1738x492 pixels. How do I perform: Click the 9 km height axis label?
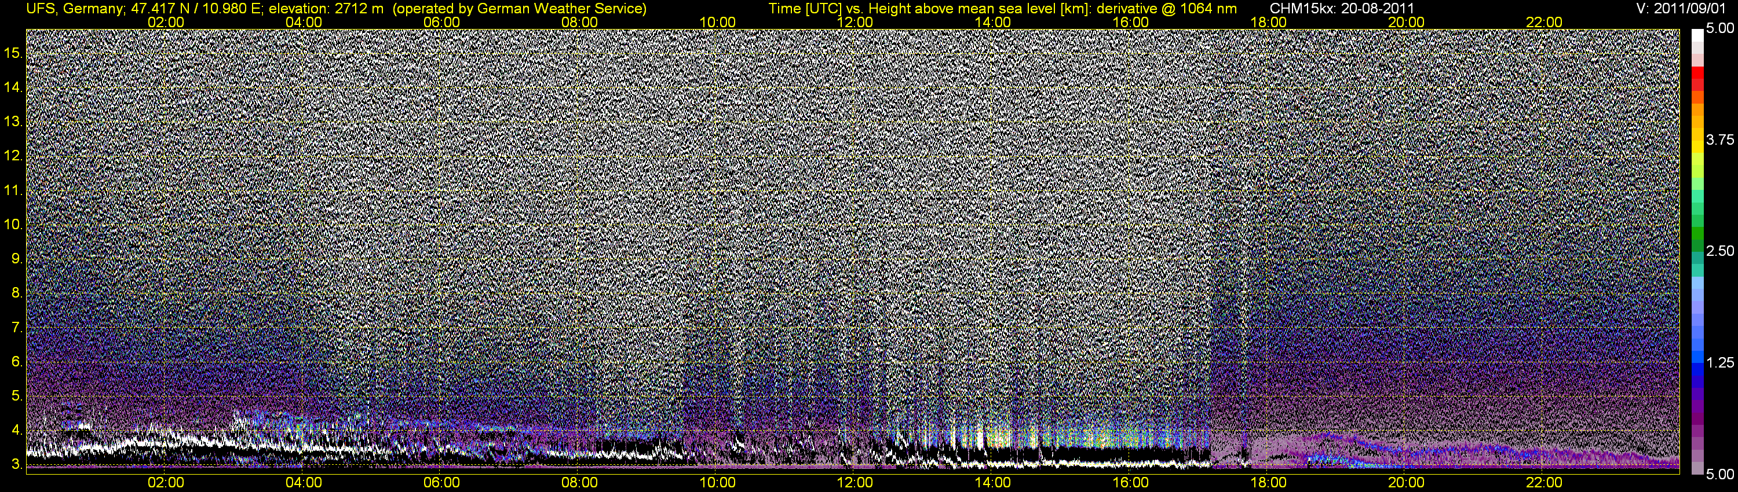(x=17, y=259)
